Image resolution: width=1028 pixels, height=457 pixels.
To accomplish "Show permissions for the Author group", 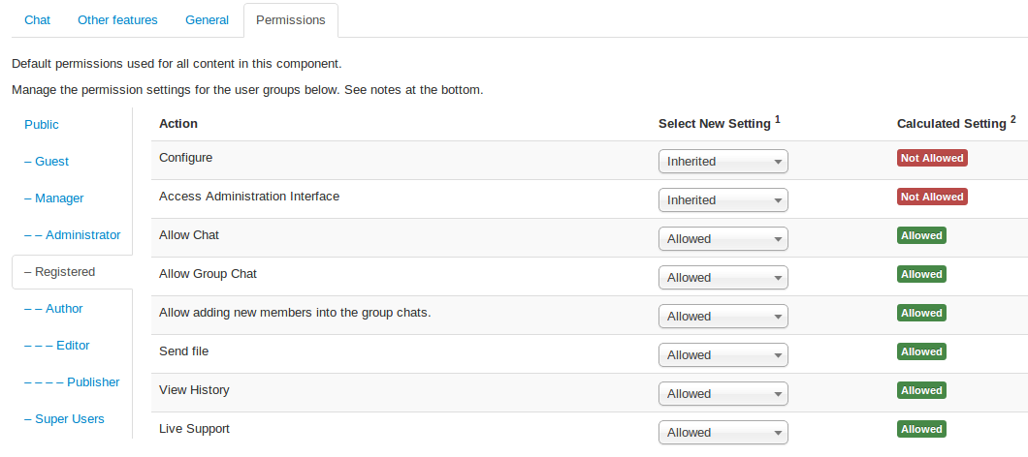I will point(64,309).
